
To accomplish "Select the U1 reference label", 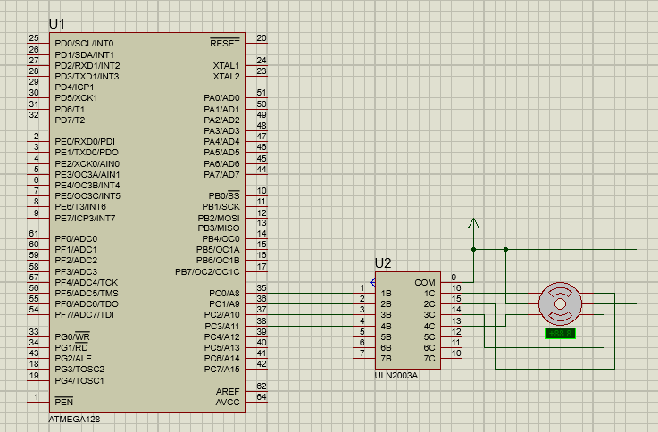I will (57, 22).
